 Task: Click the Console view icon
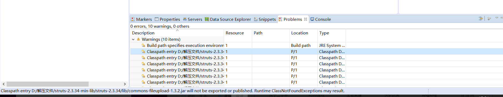click(x=312, y=19)
